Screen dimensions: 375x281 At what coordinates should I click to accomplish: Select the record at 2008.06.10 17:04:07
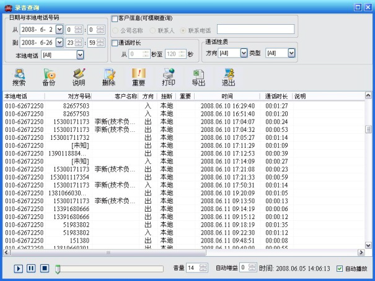(183, 122)
